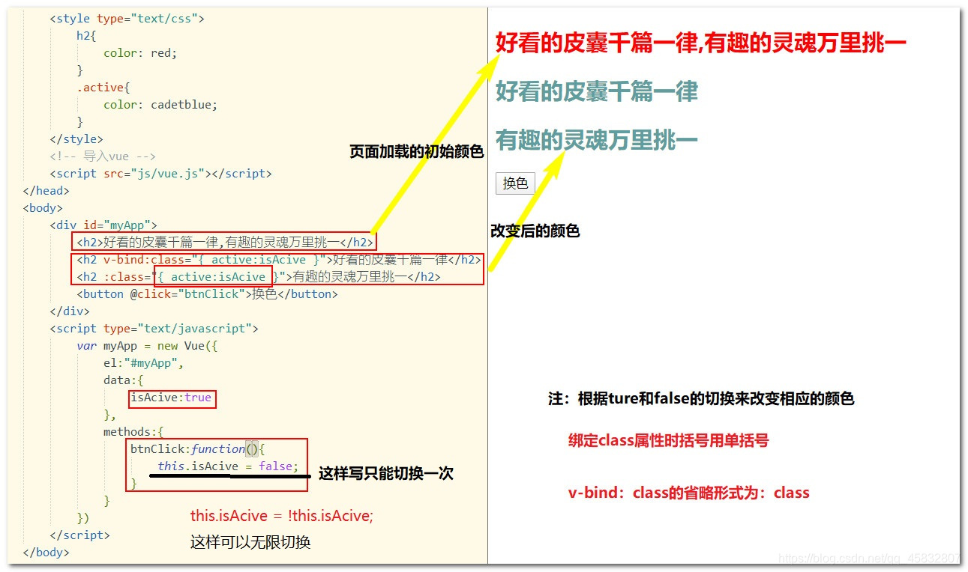Screen dimensions: 968x572
Task: Click the .active{ selector line
Action: [x=103, y=87]
